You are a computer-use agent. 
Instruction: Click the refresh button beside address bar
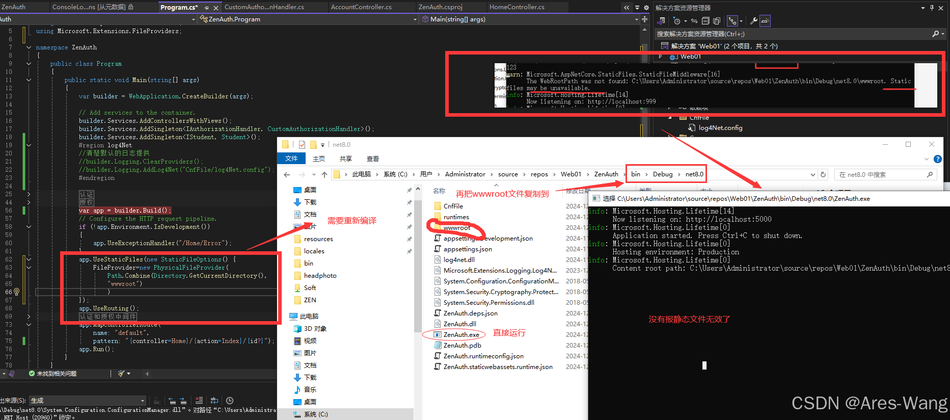[823, 174]
